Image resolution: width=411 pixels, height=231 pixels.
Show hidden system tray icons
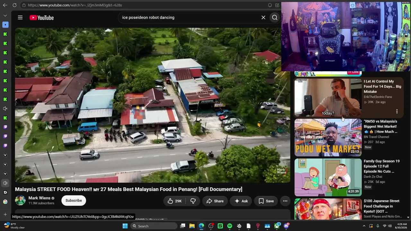[364, 226]
